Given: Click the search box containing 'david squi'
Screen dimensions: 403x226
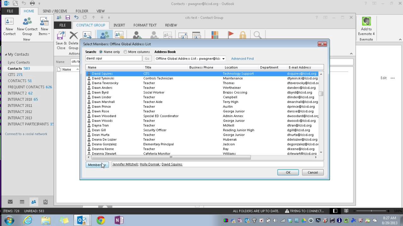Looking at the screenshot, I should click(114, 58).
